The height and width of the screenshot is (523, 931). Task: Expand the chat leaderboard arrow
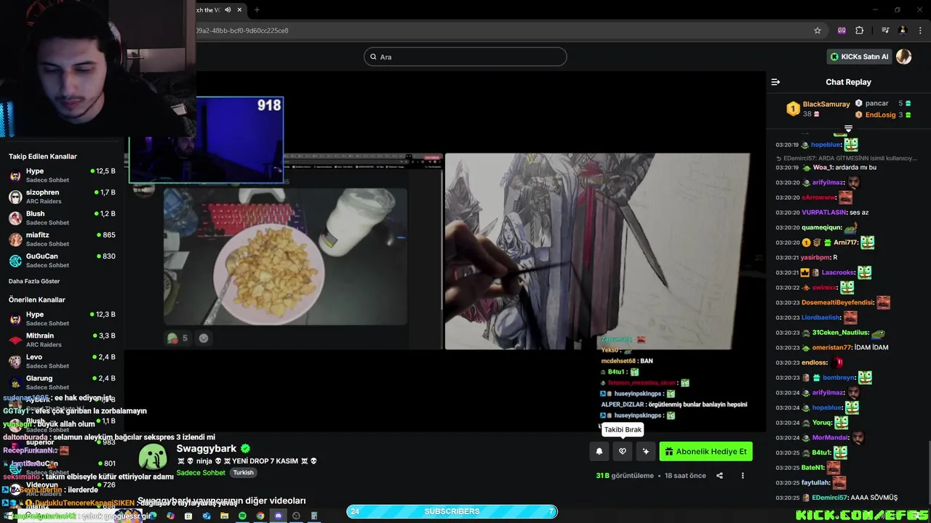pyautogui.click(x=848, y=129)
